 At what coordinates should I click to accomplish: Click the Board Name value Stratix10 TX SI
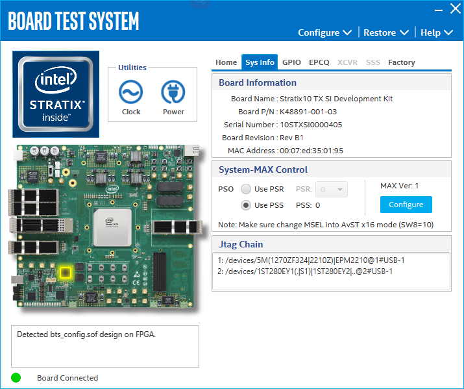(336, 99)
